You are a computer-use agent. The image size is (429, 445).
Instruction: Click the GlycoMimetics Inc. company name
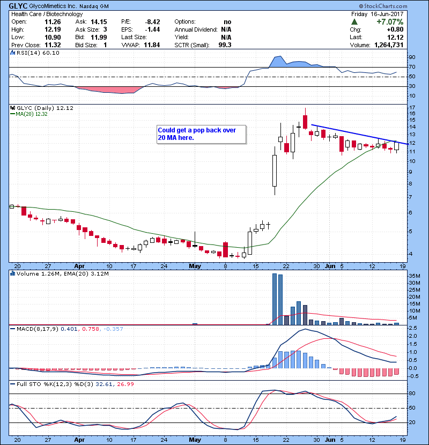click(x=53, y=6)
